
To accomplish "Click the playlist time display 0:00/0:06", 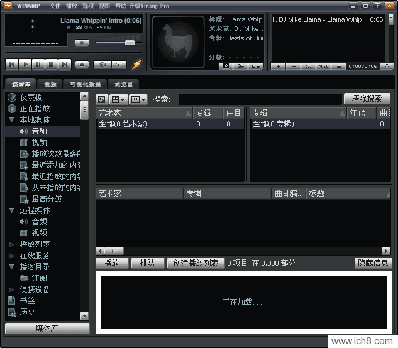I will (363, 66).
